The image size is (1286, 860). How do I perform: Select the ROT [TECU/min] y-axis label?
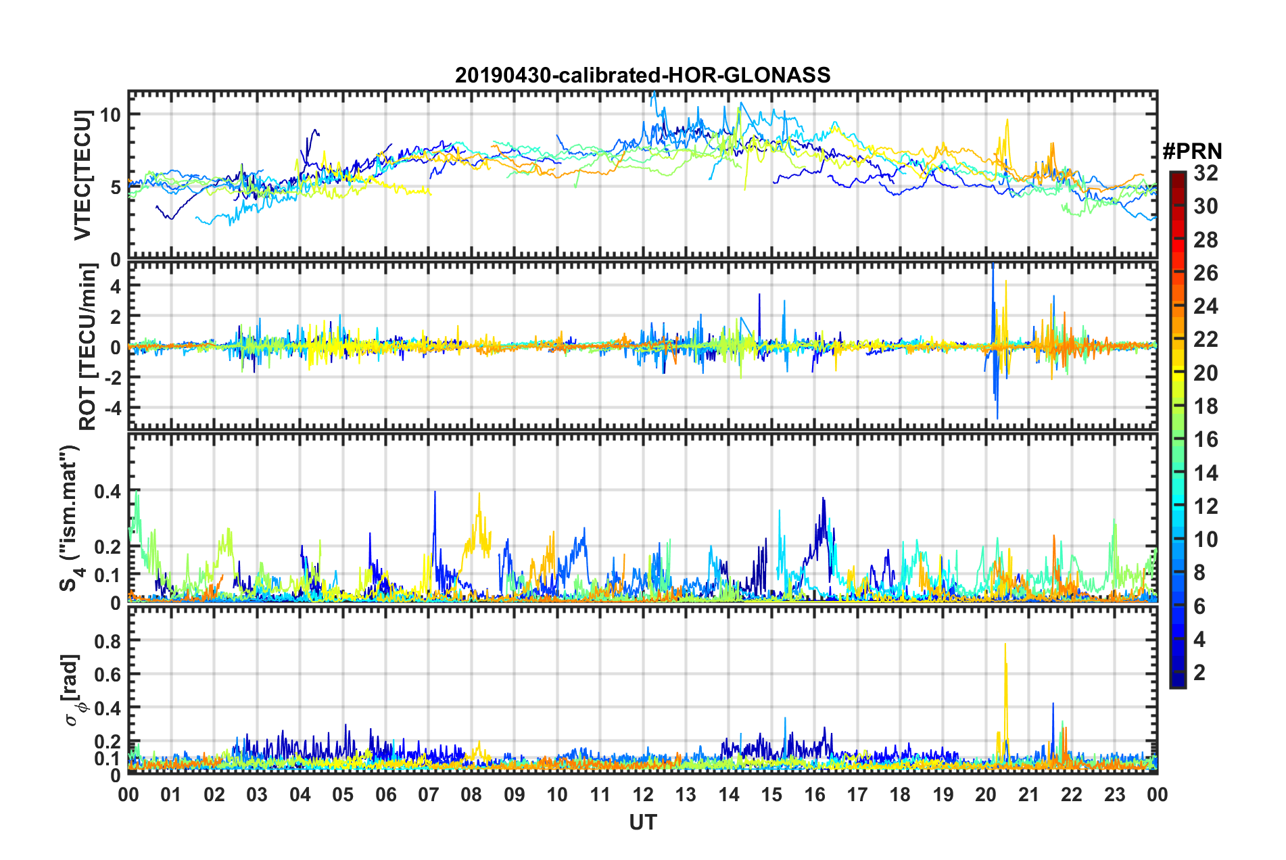[x=88, y=347]
